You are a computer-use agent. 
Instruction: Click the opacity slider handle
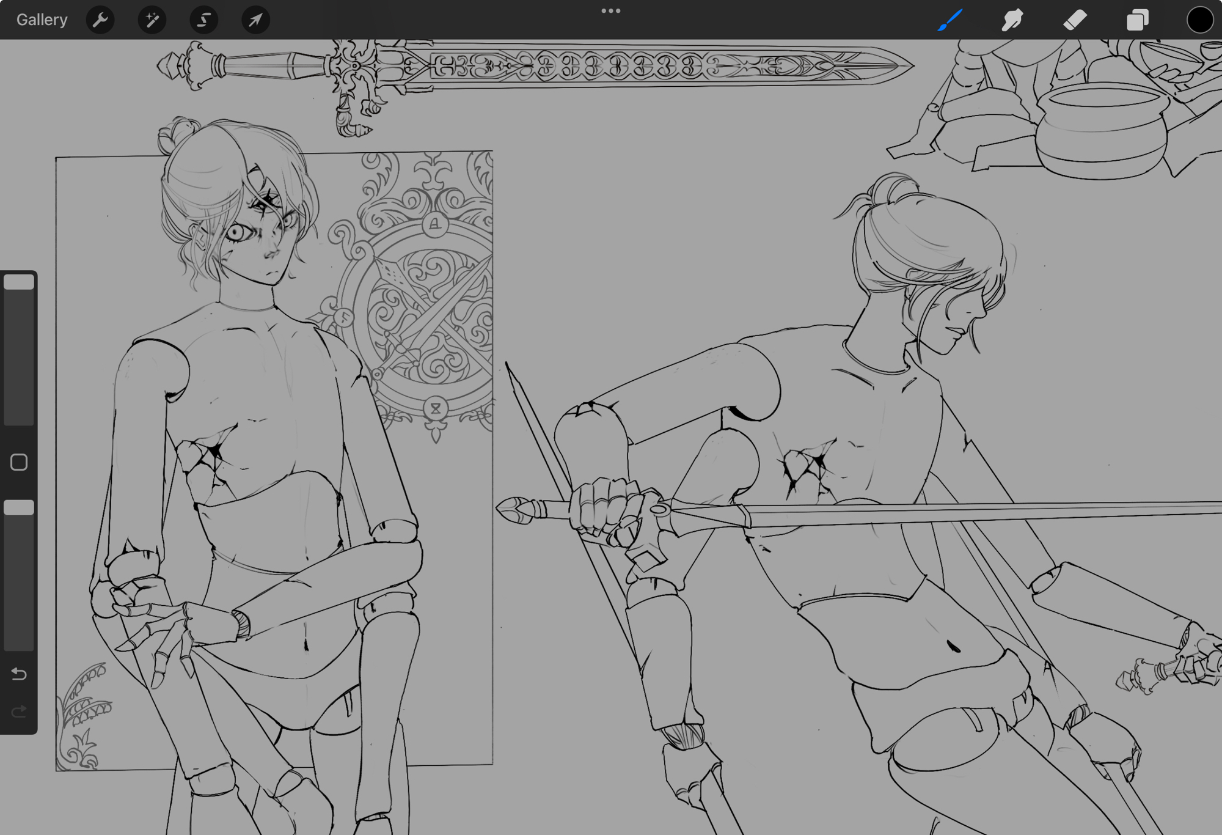click(x=19, y=507)
